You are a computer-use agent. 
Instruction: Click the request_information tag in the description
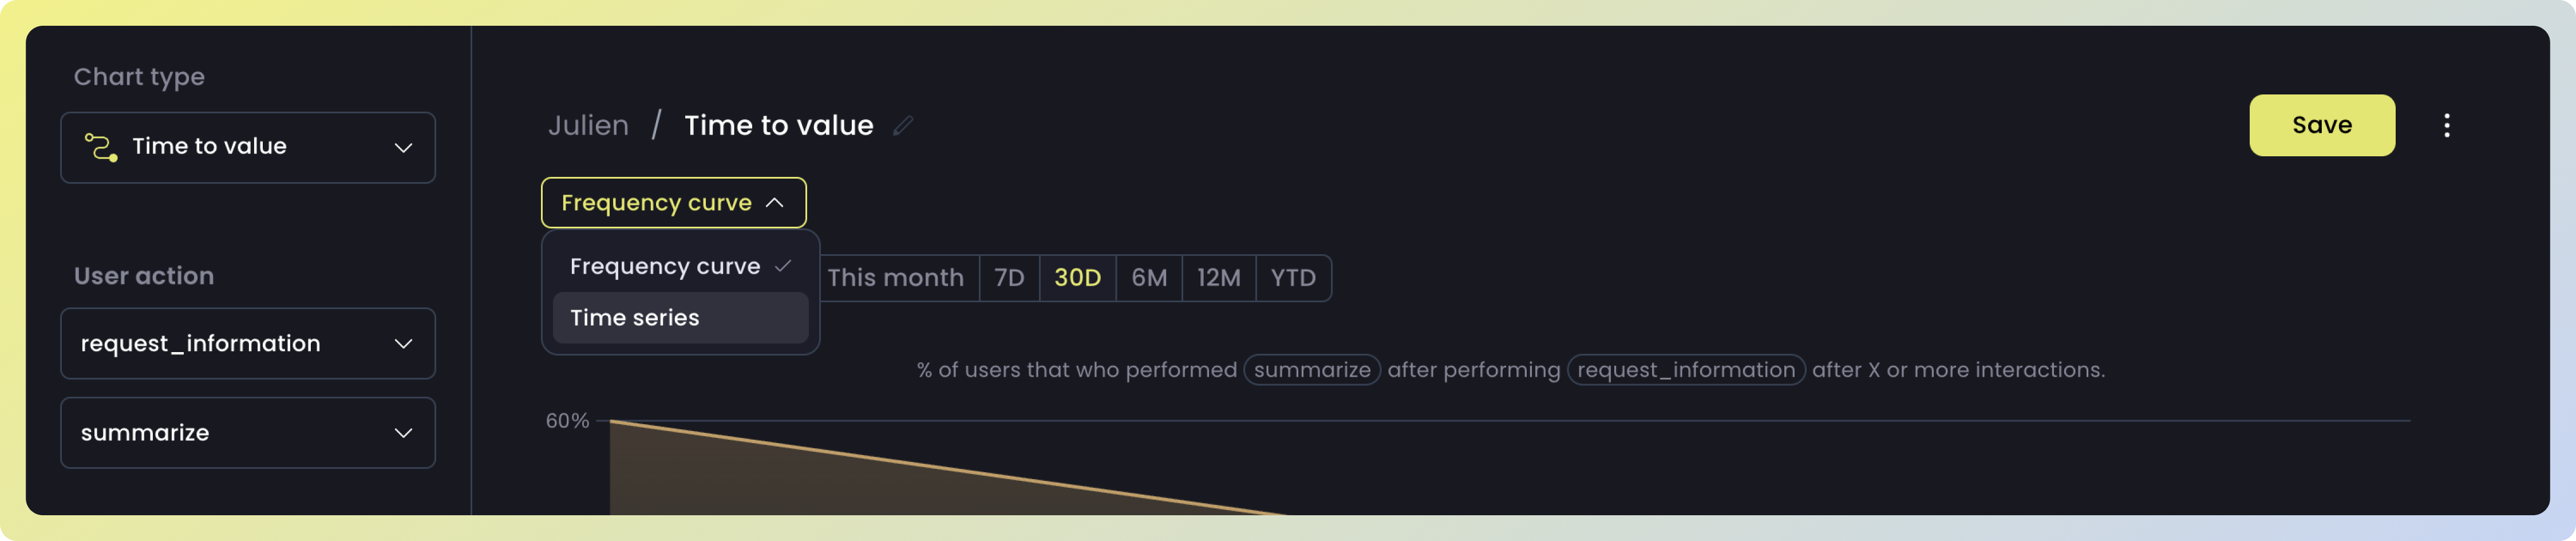(x=1686, y=370)
